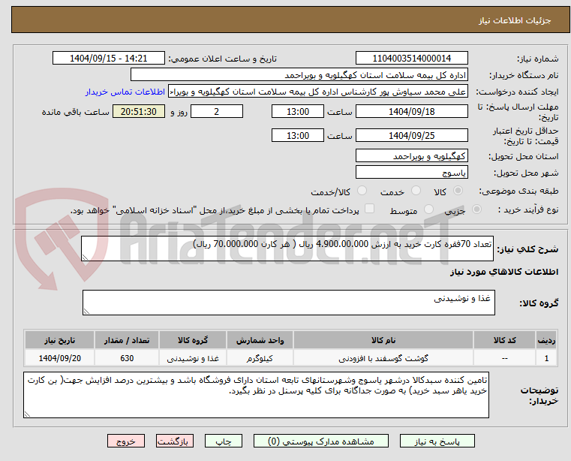Select the کالا/خدمت radio button

(362, 191)
